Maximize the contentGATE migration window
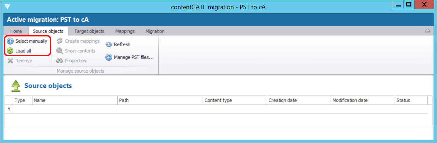The width and height of the screenshot is (437, 143). pos(408,5)
